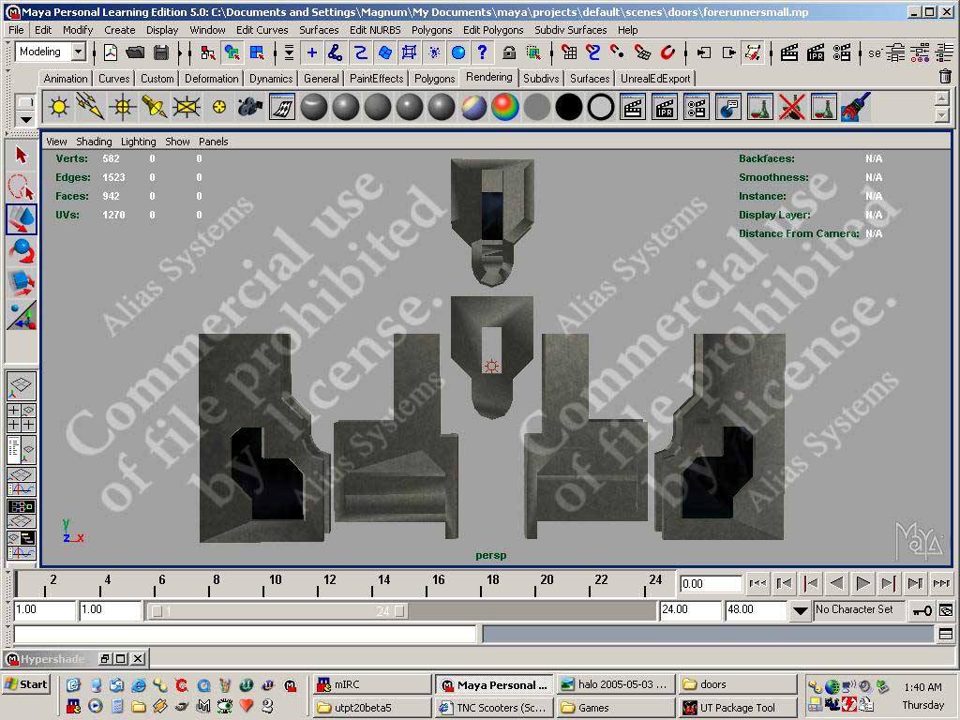Click the shelf icon with the red X
Screen dimensions: 960x720
point(791,107)
